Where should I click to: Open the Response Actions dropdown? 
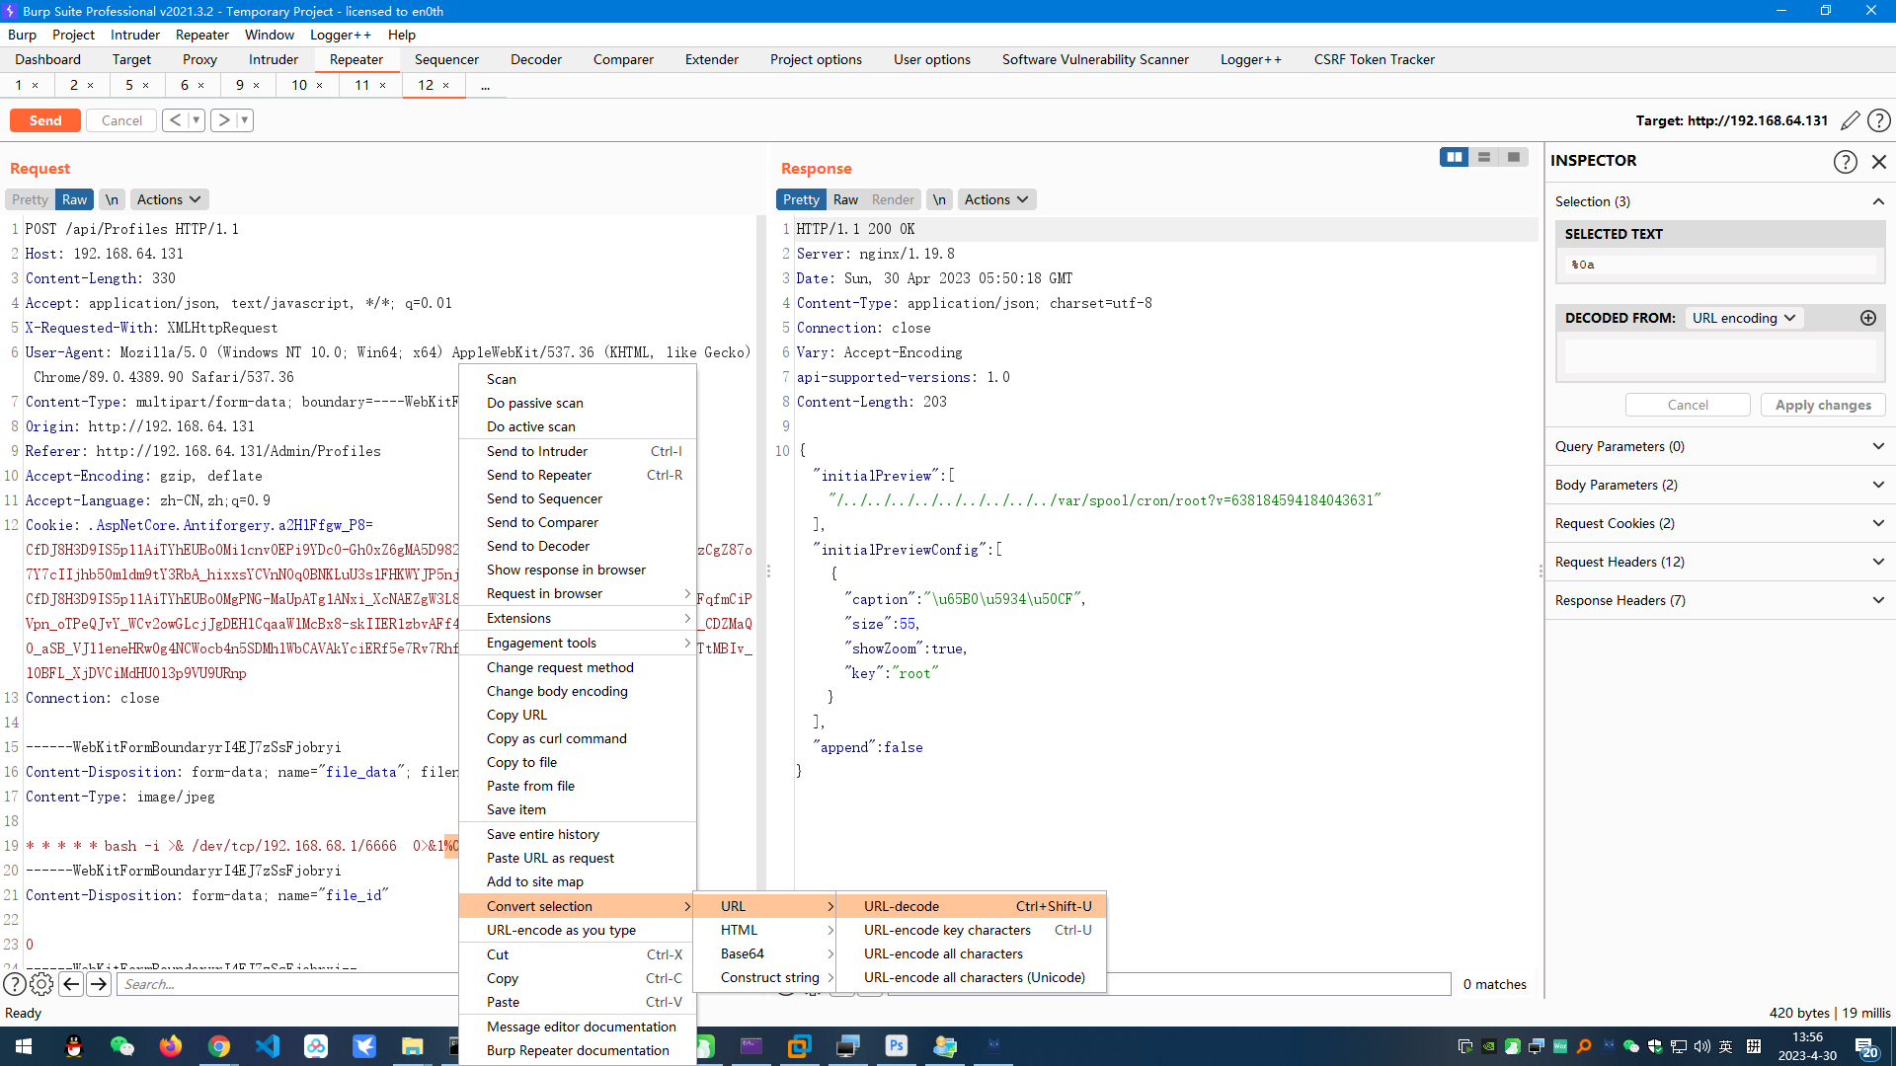[996, 199]
